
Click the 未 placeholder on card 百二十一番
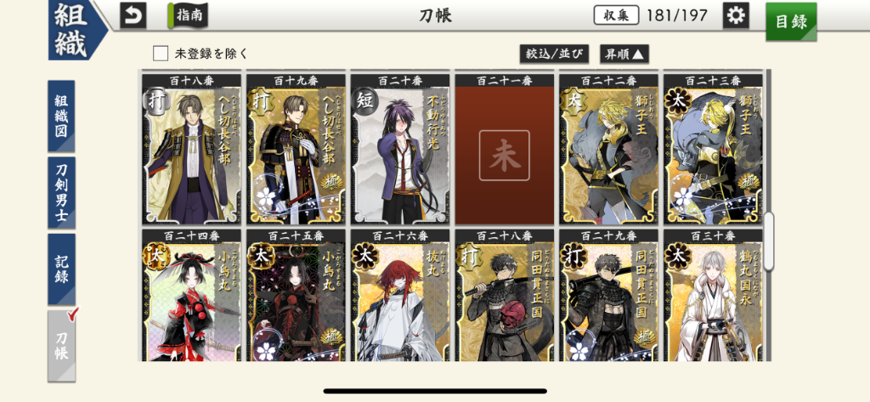(x=505, y=156)
